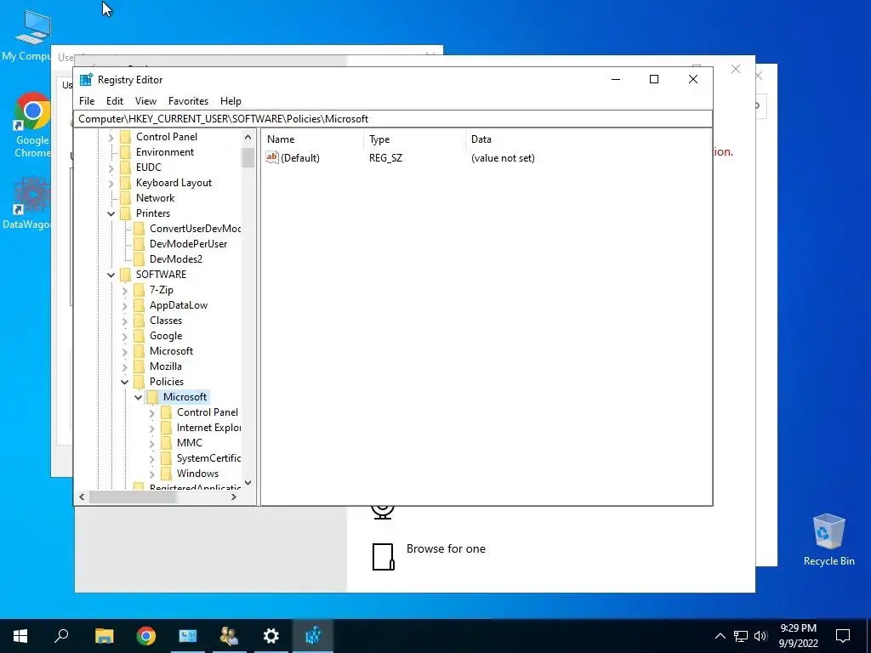Select the Classes key
The width and height of the screenshot is (871, 653).
(x=166, y=321)
